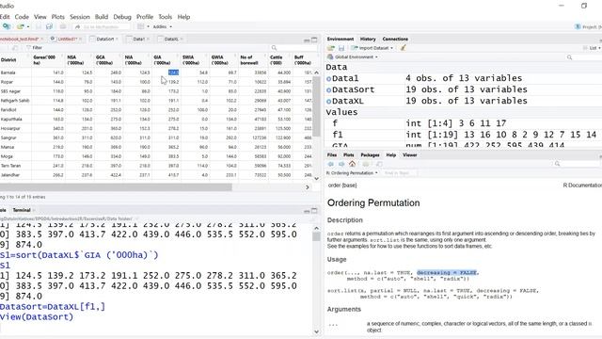Go forward in the Help pane

341,164
